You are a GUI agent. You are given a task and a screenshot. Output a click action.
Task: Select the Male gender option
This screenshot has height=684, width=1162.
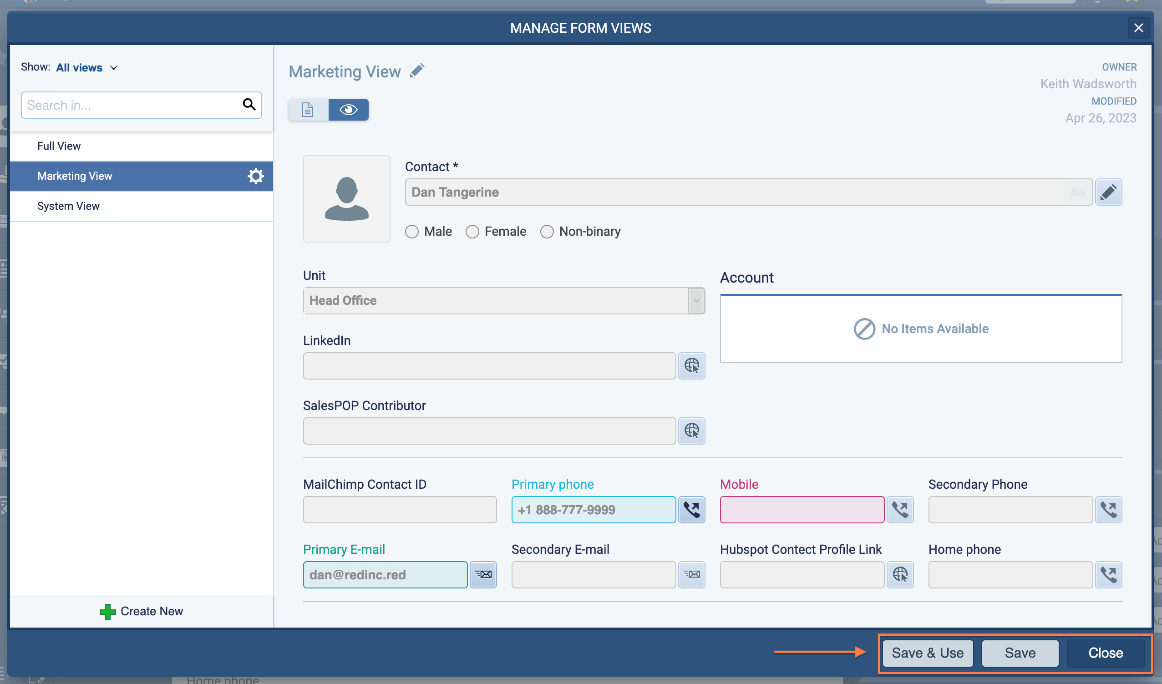click(412, 231)
